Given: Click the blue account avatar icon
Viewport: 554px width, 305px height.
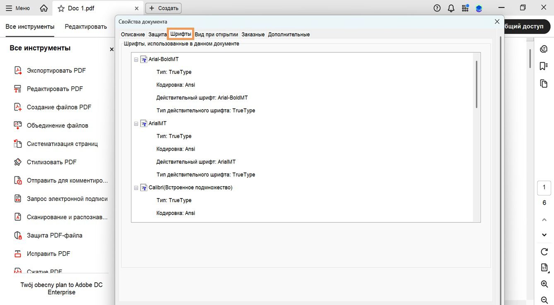Looking at the screenshot, I should [x=479, y=8].
